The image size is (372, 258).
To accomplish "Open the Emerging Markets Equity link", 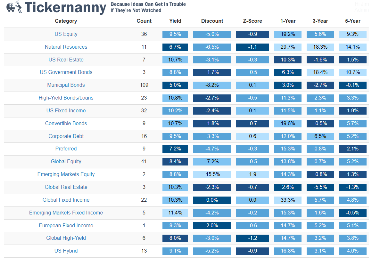I will tap(66, 174).
